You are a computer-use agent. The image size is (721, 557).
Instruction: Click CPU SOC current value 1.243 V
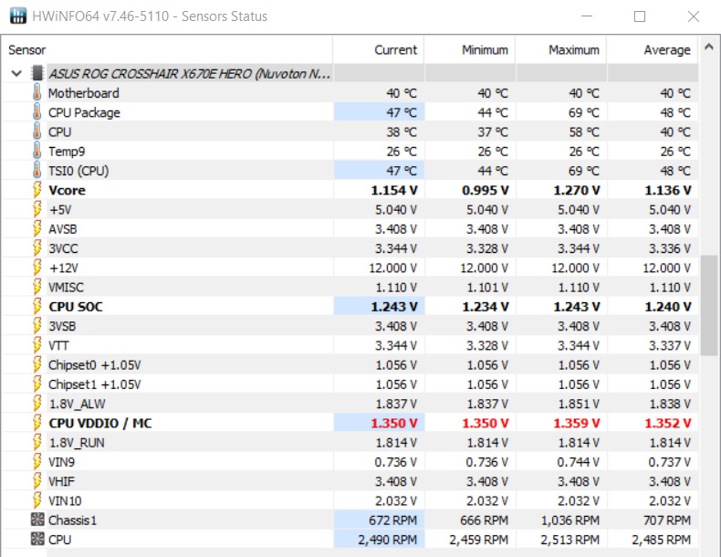[x=394, y=306]
